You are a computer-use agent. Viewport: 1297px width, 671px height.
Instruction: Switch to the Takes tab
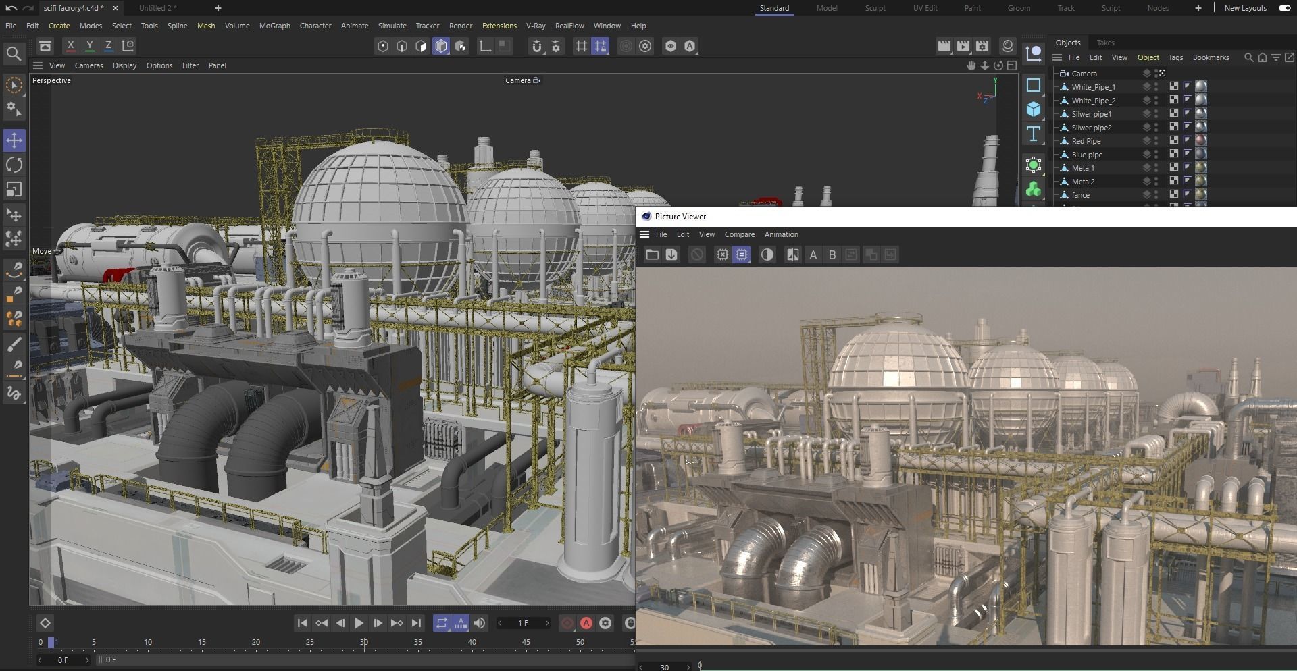[x=1105, y=43]
